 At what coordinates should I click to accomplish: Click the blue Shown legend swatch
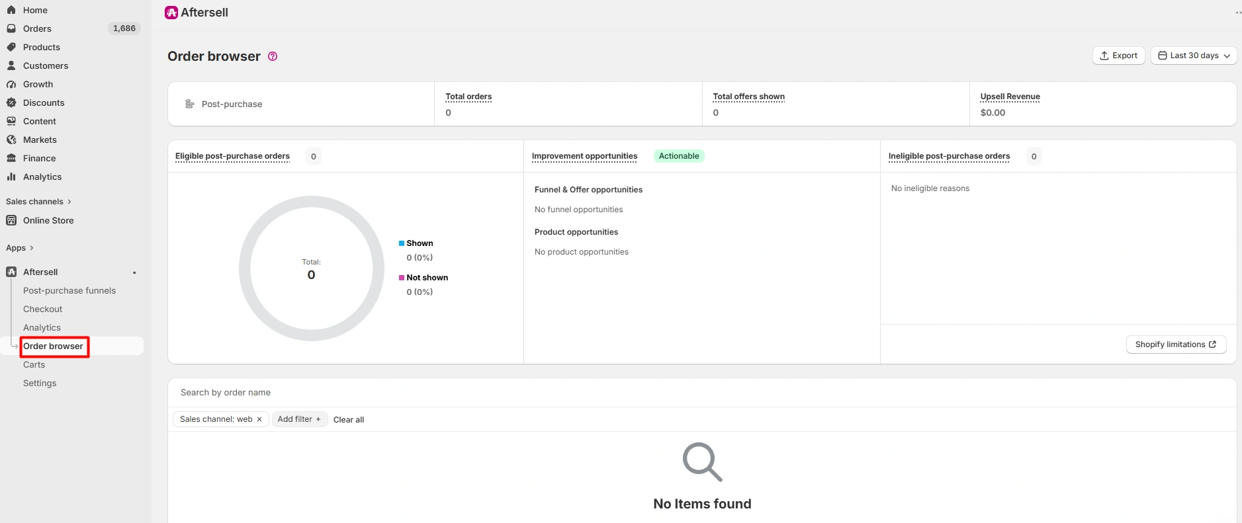pyautogui.click(x=402, y=243)
